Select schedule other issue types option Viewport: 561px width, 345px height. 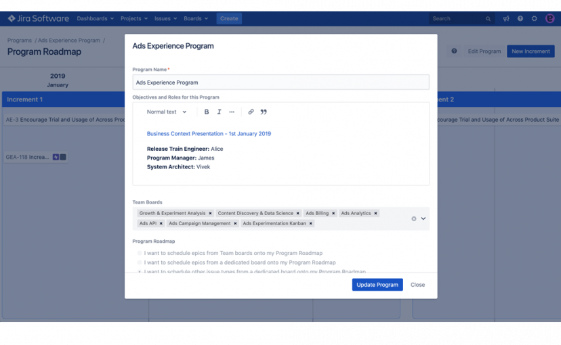pyautogui.click(x=140, y=271)
